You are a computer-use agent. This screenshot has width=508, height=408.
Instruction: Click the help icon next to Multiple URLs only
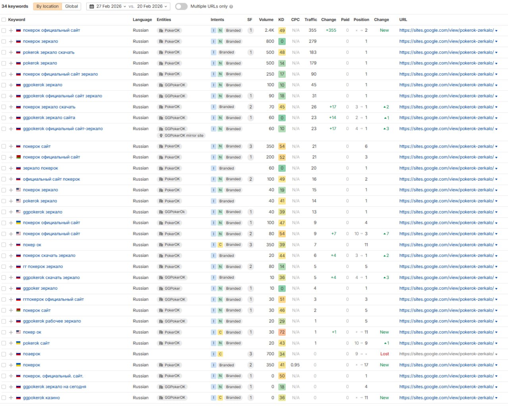[x=231, y=7]
